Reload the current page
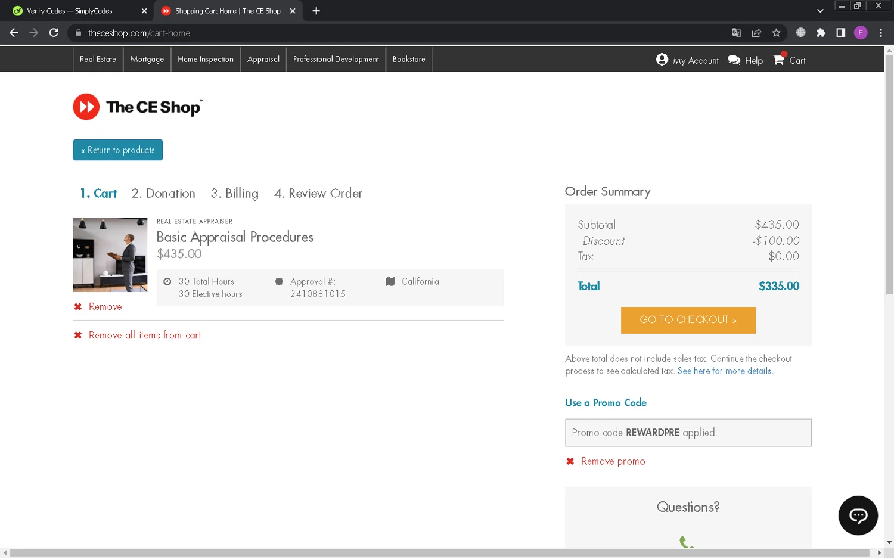 pyautogui.click(x=54, y=33)
